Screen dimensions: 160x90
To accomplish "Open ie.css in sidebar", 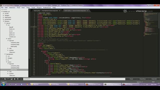I will [x=11, y=31].
